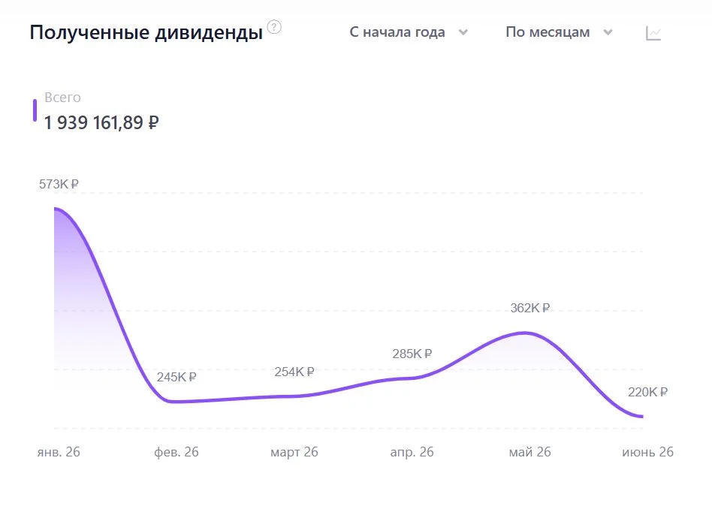This screenshot has height=515, width=712.
Task: Open the "По месяцам" grouping selector
Action: pyautogui.click(x=559, y=32)
